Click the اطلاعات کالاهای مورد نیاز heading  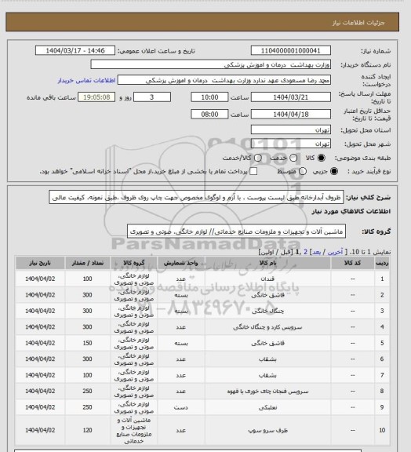coord(351,211)
